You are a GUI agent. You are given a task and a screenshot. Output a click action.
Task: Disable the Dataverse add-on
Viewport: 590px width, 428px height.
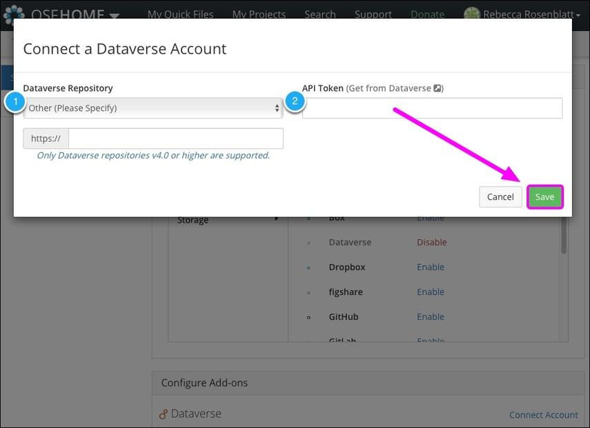pyautogui.click(x=431, y=243)
